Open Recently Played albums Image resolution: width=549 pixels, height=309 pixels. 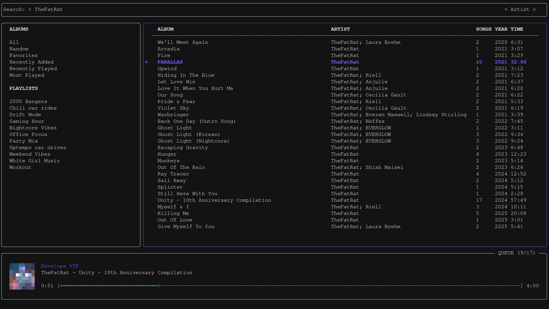[x=33, y=69]
